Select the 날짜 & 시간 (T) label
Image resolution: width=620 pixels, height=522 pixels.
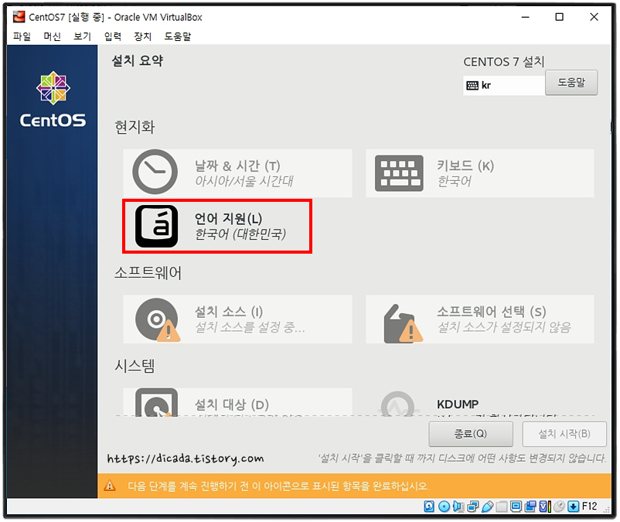(x=237, y=165)
